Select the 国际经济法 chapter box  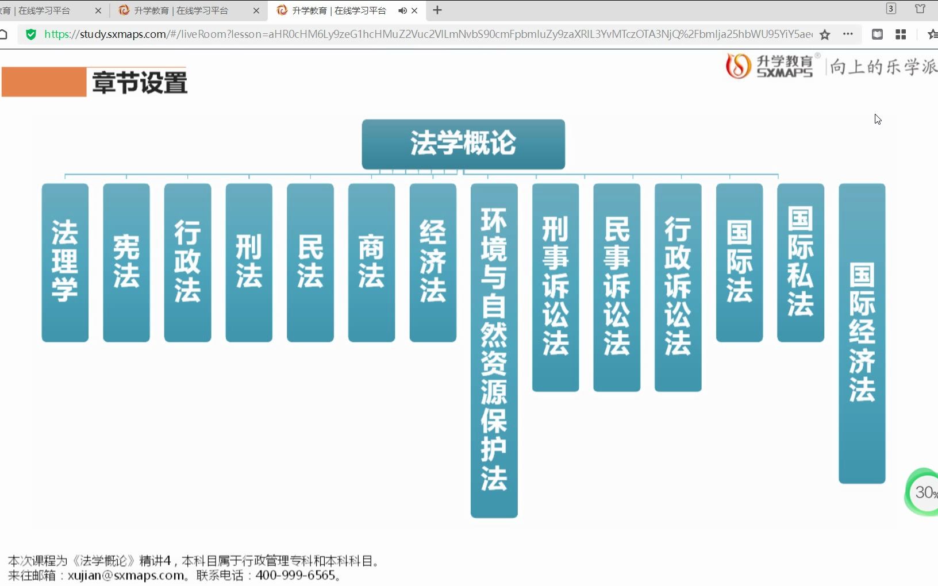(x=862, y=333)
